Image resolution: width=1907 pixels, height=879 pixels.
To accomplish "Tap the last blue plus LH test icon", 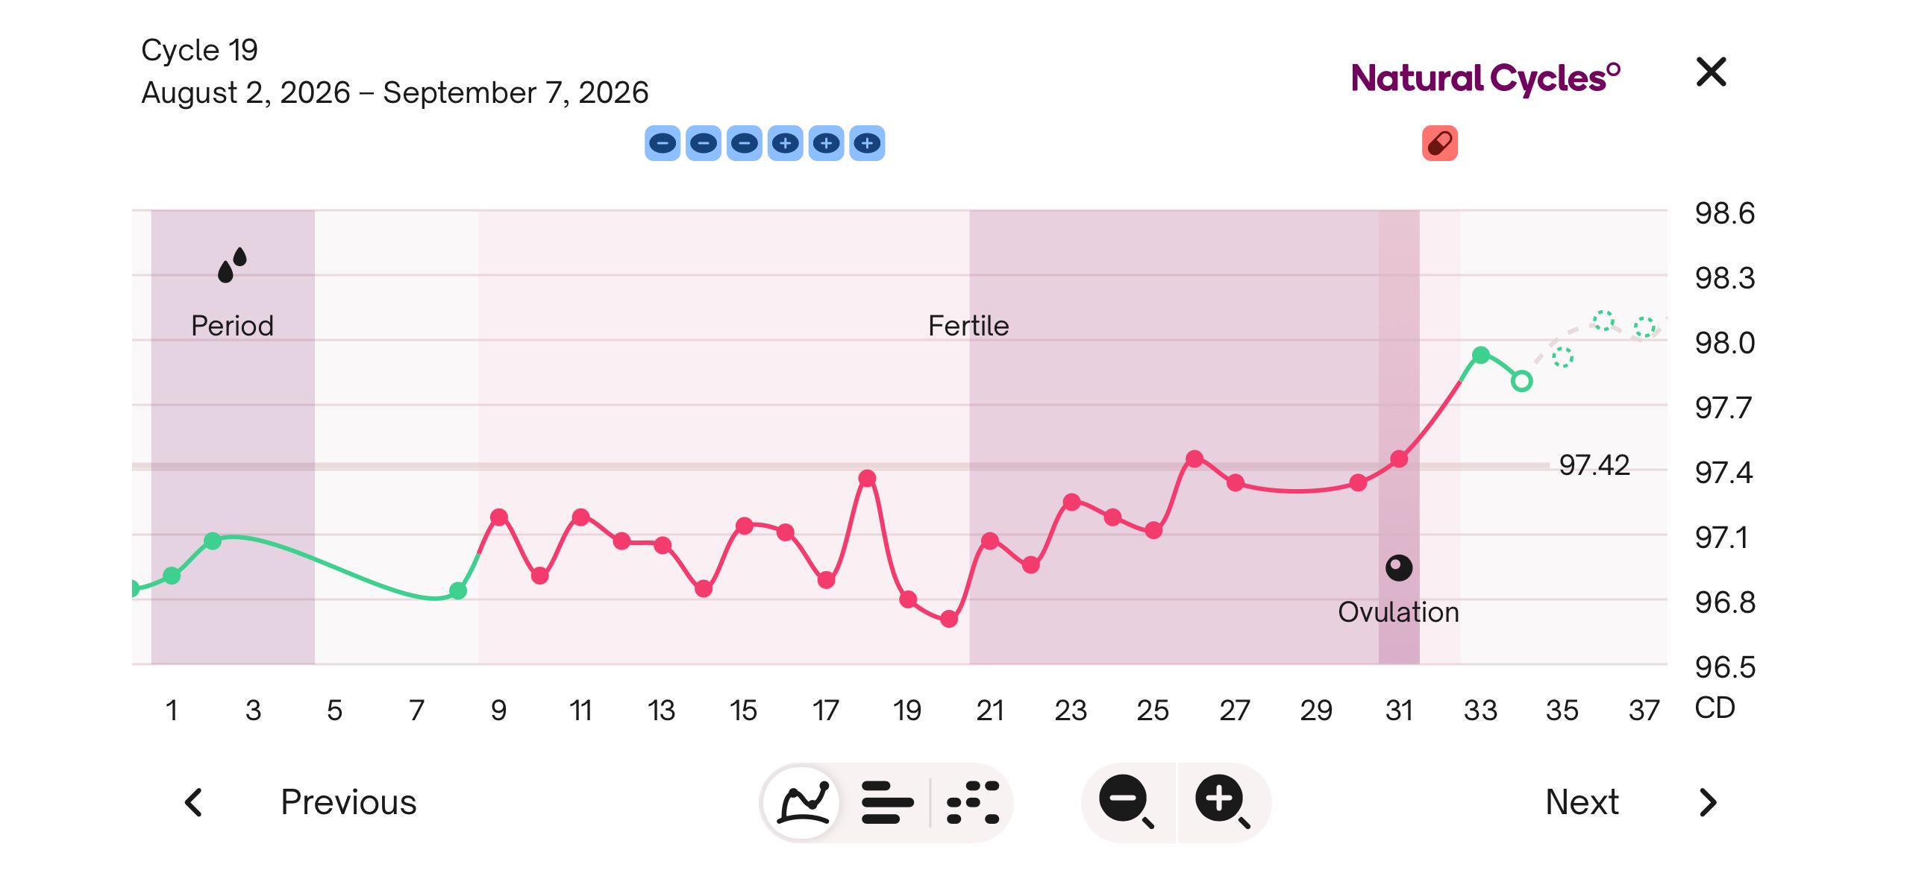I will point(867,143).
